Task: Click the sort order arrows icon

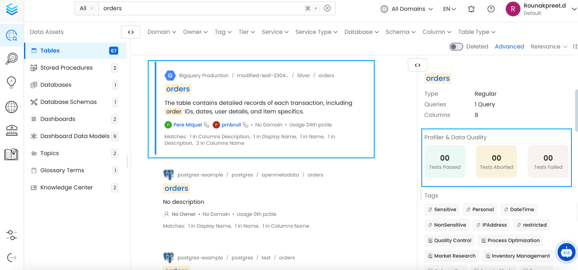Action: [x=575, y=47]
